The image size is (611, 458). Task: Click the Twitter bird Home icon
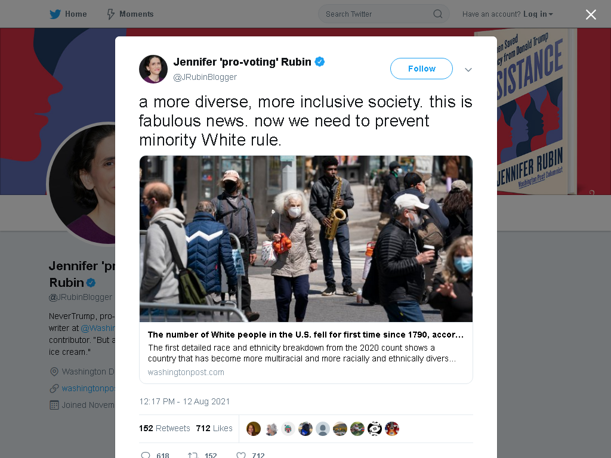coord(55,14)
